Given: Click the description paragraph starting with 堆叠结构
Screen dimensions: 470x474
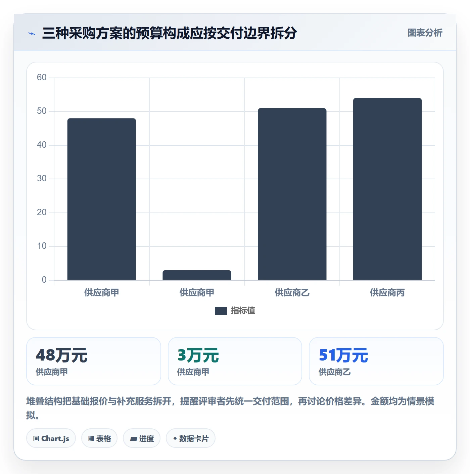Looking at the screenshot, I should (x=230, y=408).
